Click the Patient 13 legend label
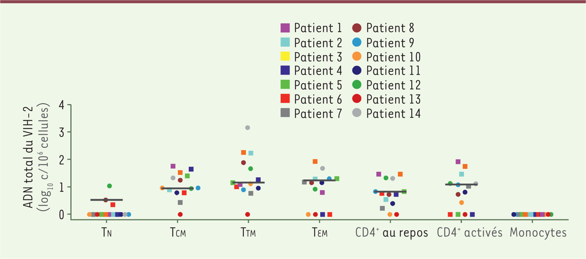This screenshot has width=586, height=259. [393, 99]
